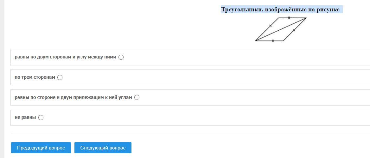Click the heading 'Треугольники, изображённые на рисунке'
This screenshot has width=370, height=158.
[280, 9]
